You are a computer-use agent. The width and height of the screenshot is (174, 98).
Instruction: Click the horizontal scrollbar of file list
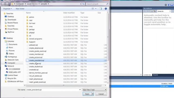click(x=64, y=85)
